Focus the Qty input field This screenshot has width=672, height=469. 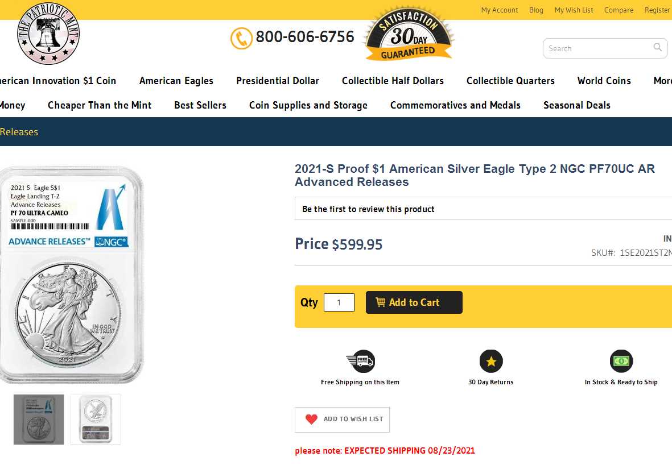click(x=339, y=302)
